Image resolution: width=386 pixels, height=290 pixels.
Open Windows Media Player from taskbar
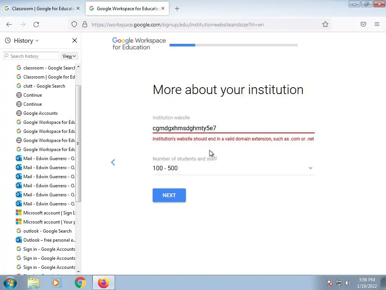56,282
